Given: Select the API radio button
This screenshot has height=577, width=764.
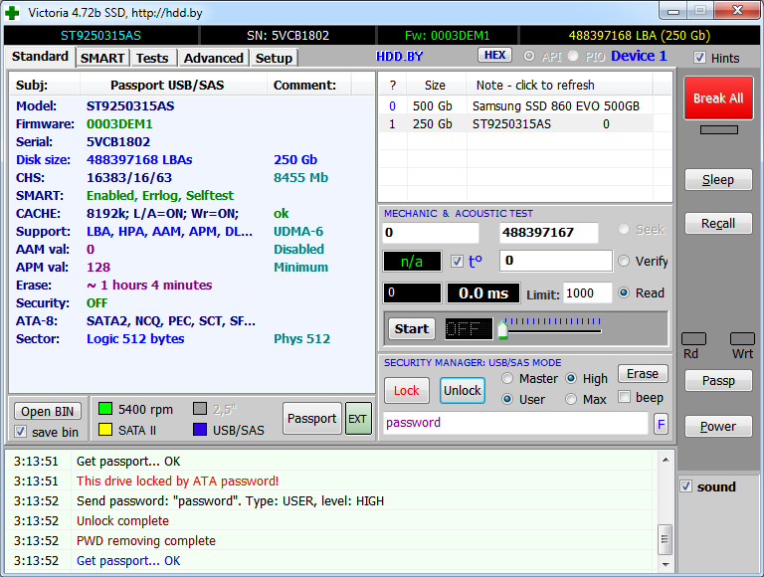Looking at the screenshot, I should point(529,56).
